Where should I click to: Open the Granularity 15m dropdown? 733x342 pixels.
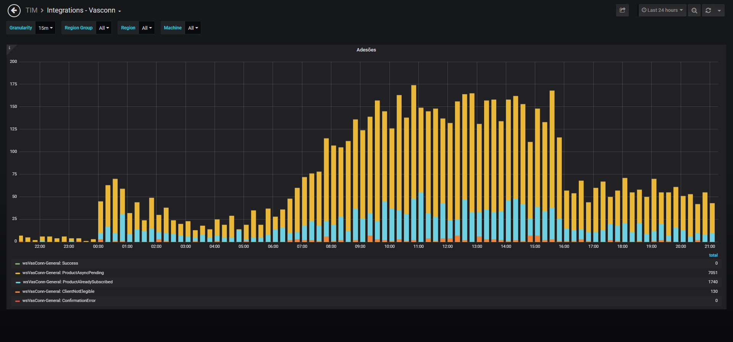coord(45,28)
